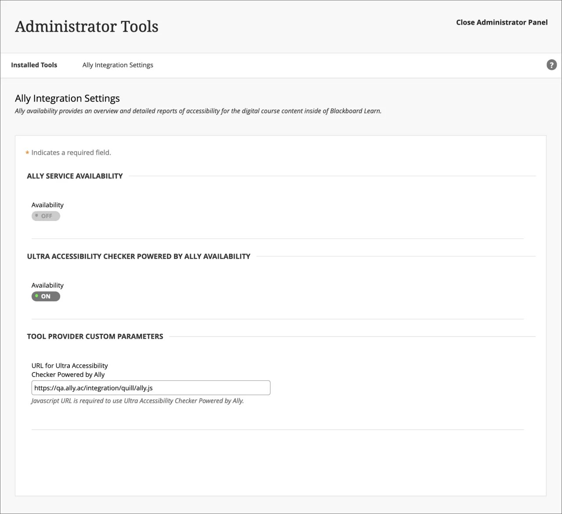Click the URL for Ultra Accessibility Checker field
Viewport: 562px width, 514px height.
click(x=150, y=387)
